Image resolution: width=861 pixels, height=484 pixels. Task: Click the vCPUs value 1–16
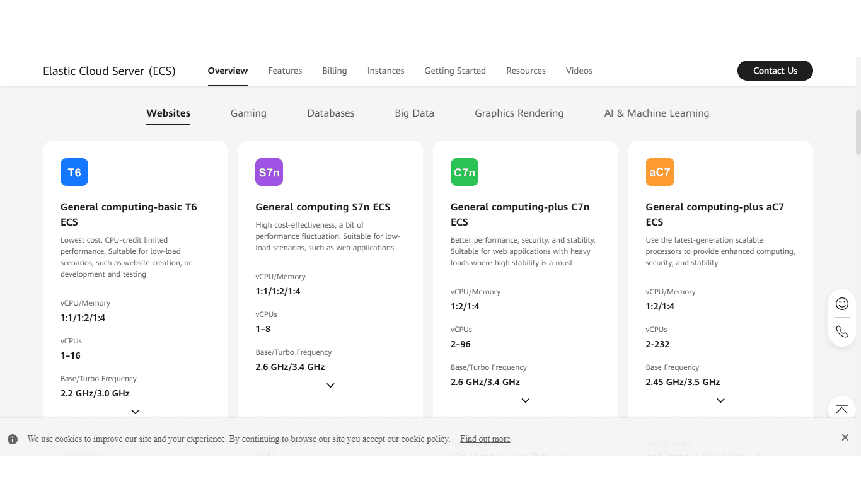pyautogui.click(x=71, y=355)
